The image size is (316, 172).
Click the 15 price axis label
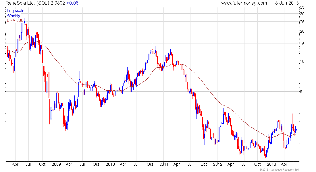(302, 44)
